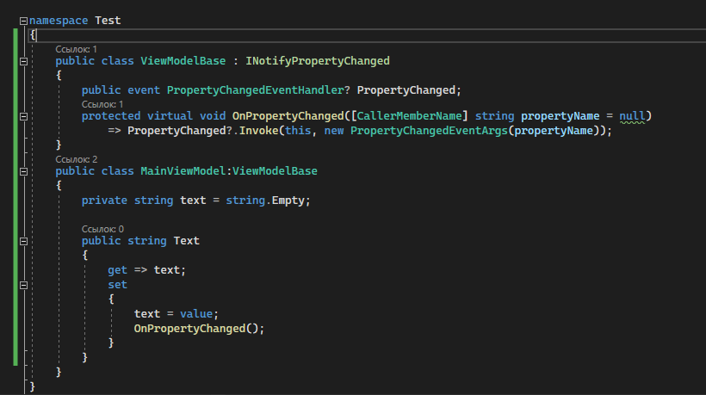Click the propertyName parameter in method signature
Viewport: 706px width, 395px height.
tap(560, 116)
